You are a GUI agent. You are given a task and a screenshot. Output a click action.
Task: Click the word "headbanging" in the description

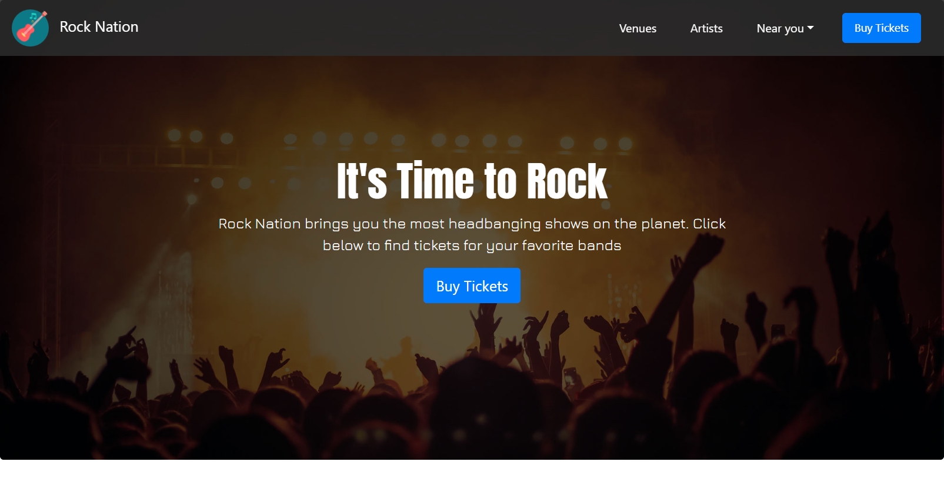tap(494, 224)
